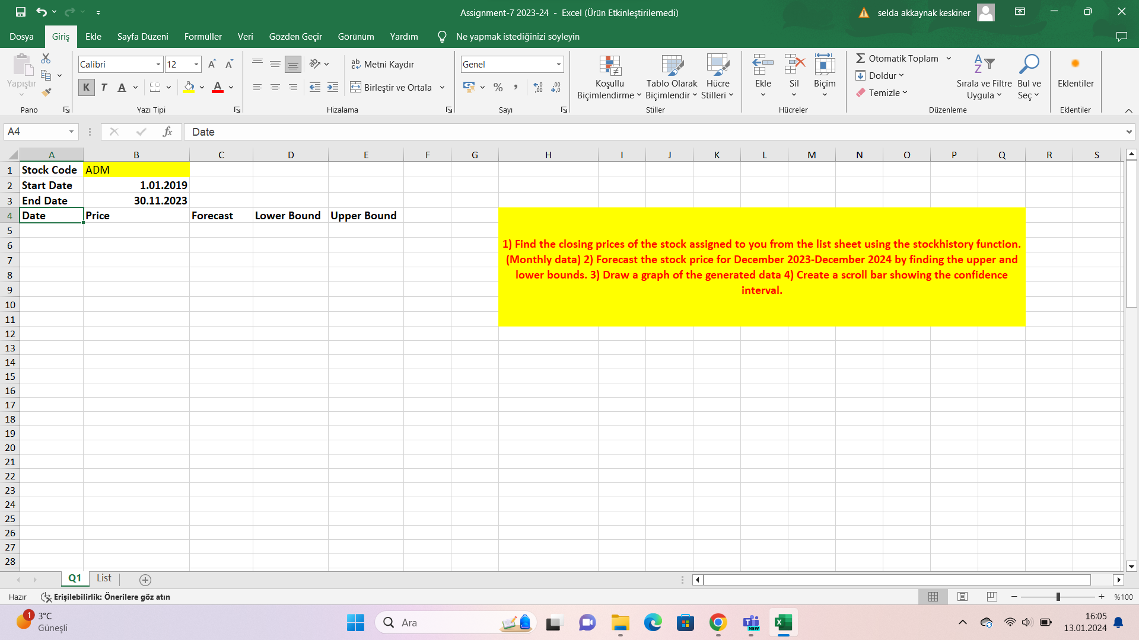
Task: Enable Metni Kaydır wrap text
Action: 383,64
